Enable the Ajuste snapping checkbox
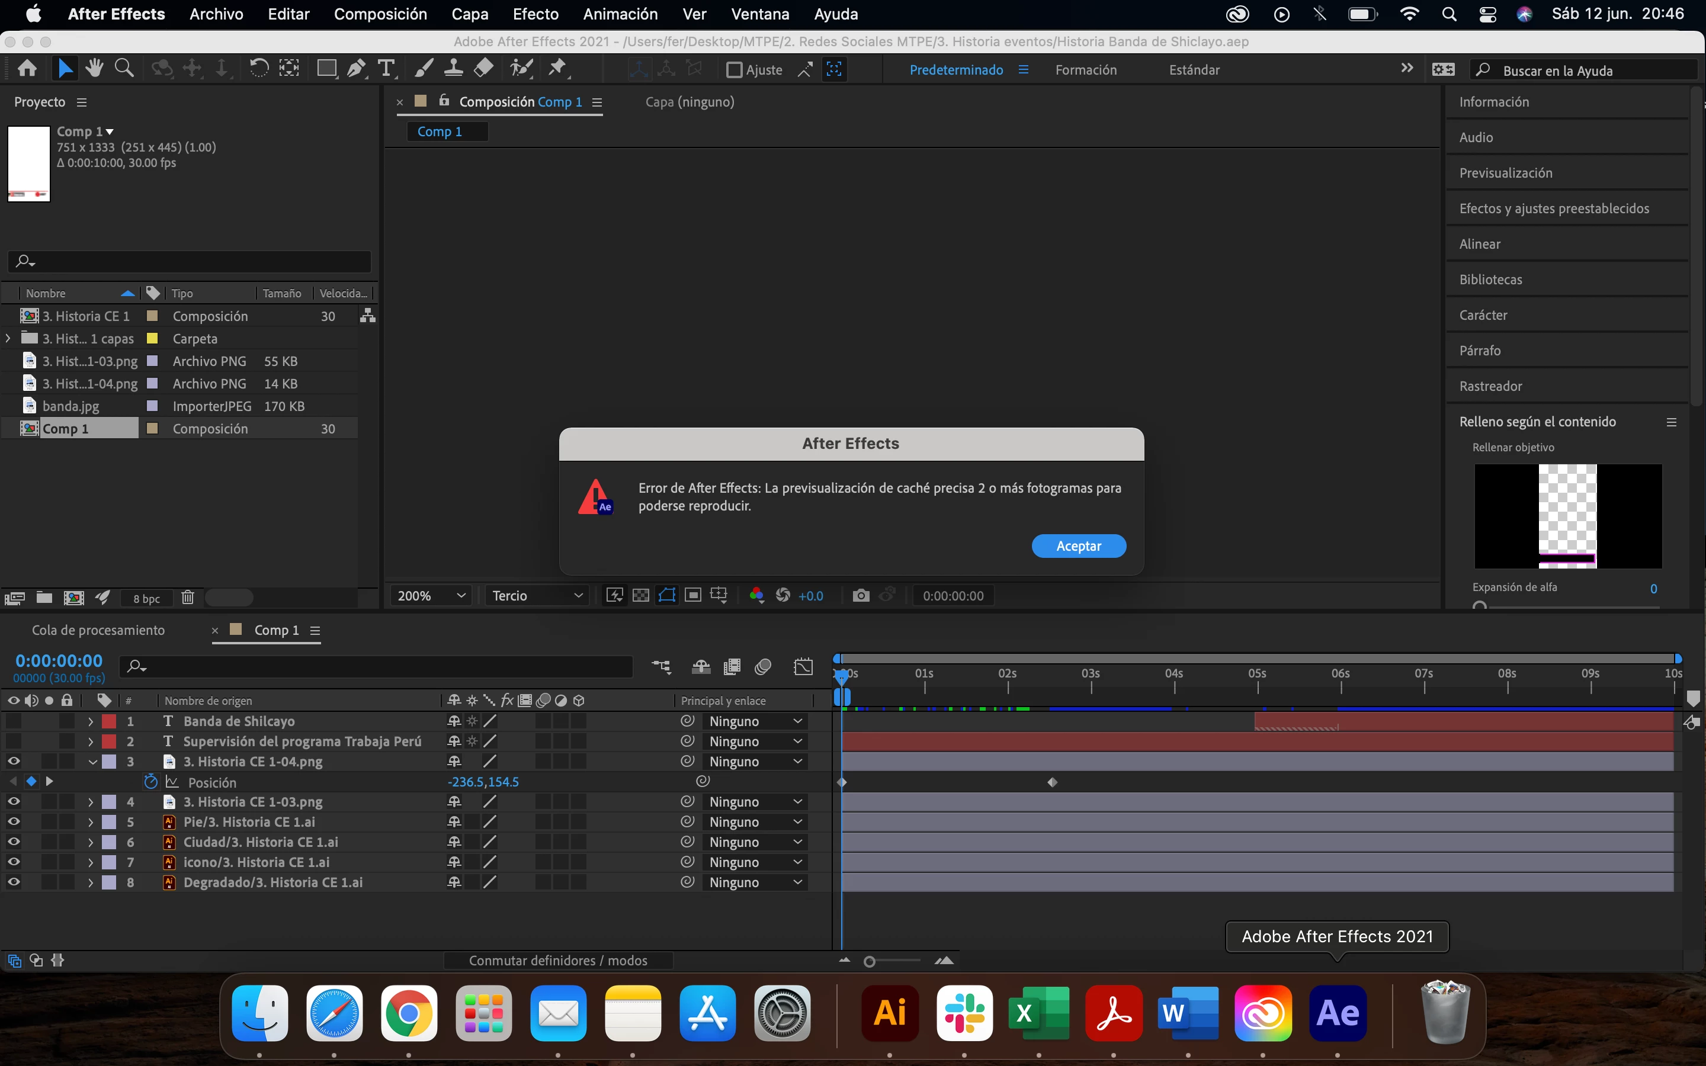 tap(734, 70)
